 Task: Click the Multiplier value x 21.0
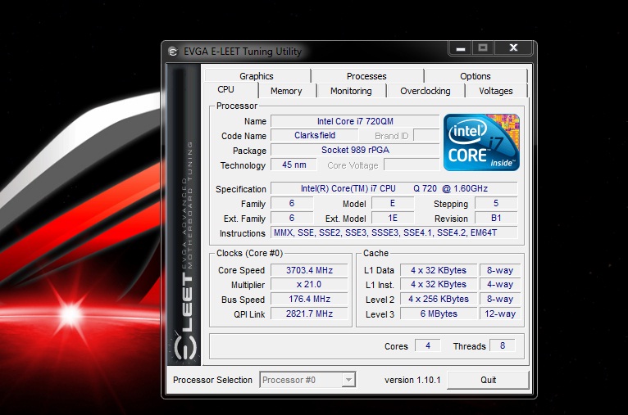309,284
